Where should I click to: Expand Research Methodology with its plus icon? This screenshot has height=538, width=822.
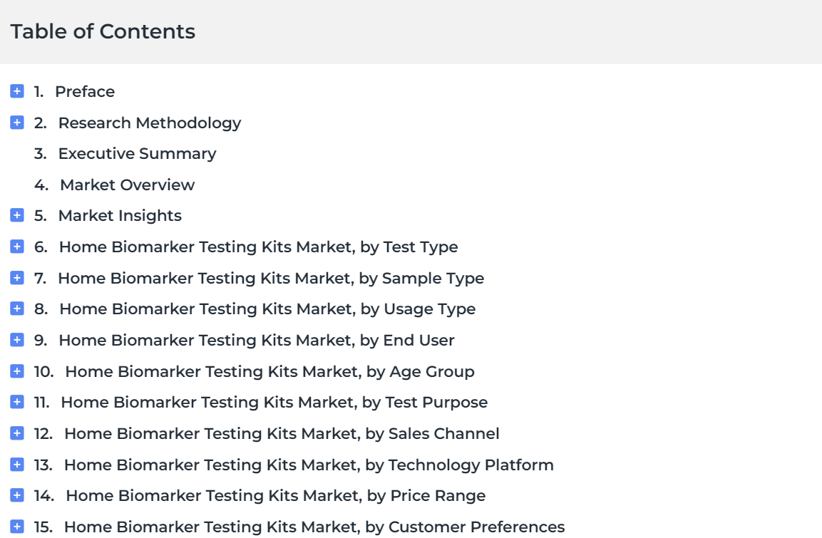(17, 123)
